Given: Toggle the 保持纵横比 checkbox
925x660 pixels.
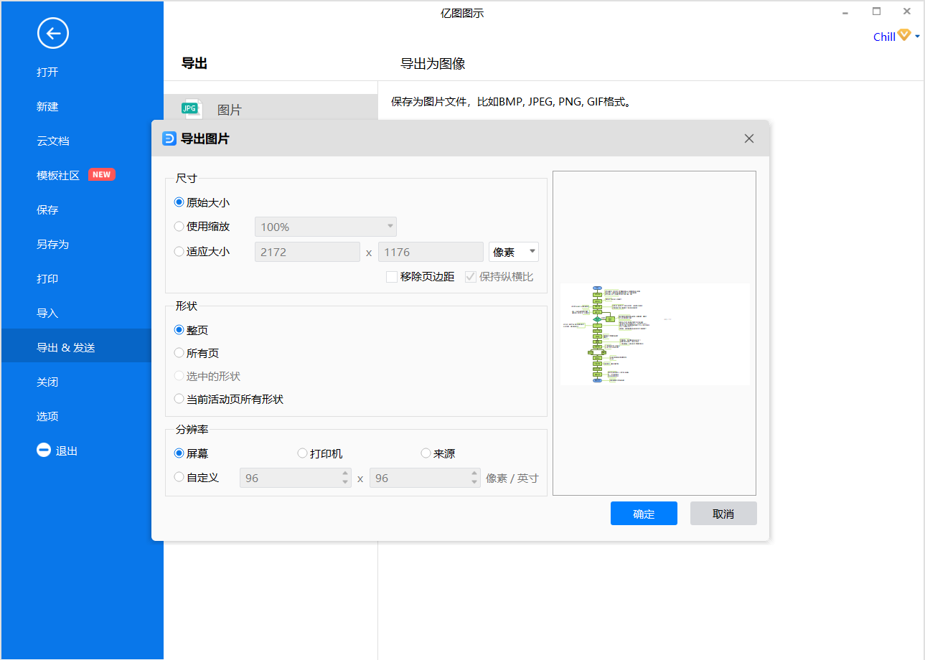Looking at the screenshot, I should [x=471, y=276].
